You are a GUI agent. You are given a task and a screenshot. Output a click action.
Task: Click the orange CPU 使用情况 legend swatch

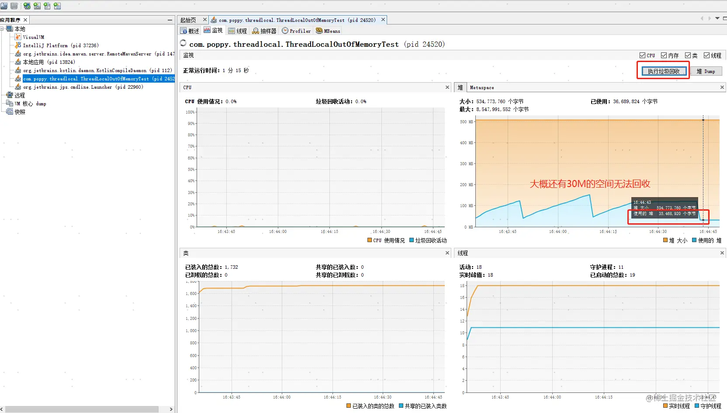(370, 240)
